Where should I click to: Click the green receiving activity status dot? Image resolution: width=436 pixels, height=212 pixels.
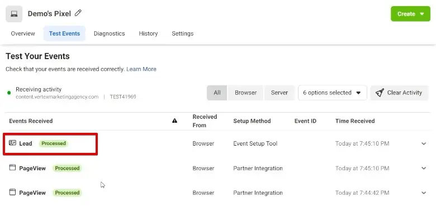tap(9, 93)
